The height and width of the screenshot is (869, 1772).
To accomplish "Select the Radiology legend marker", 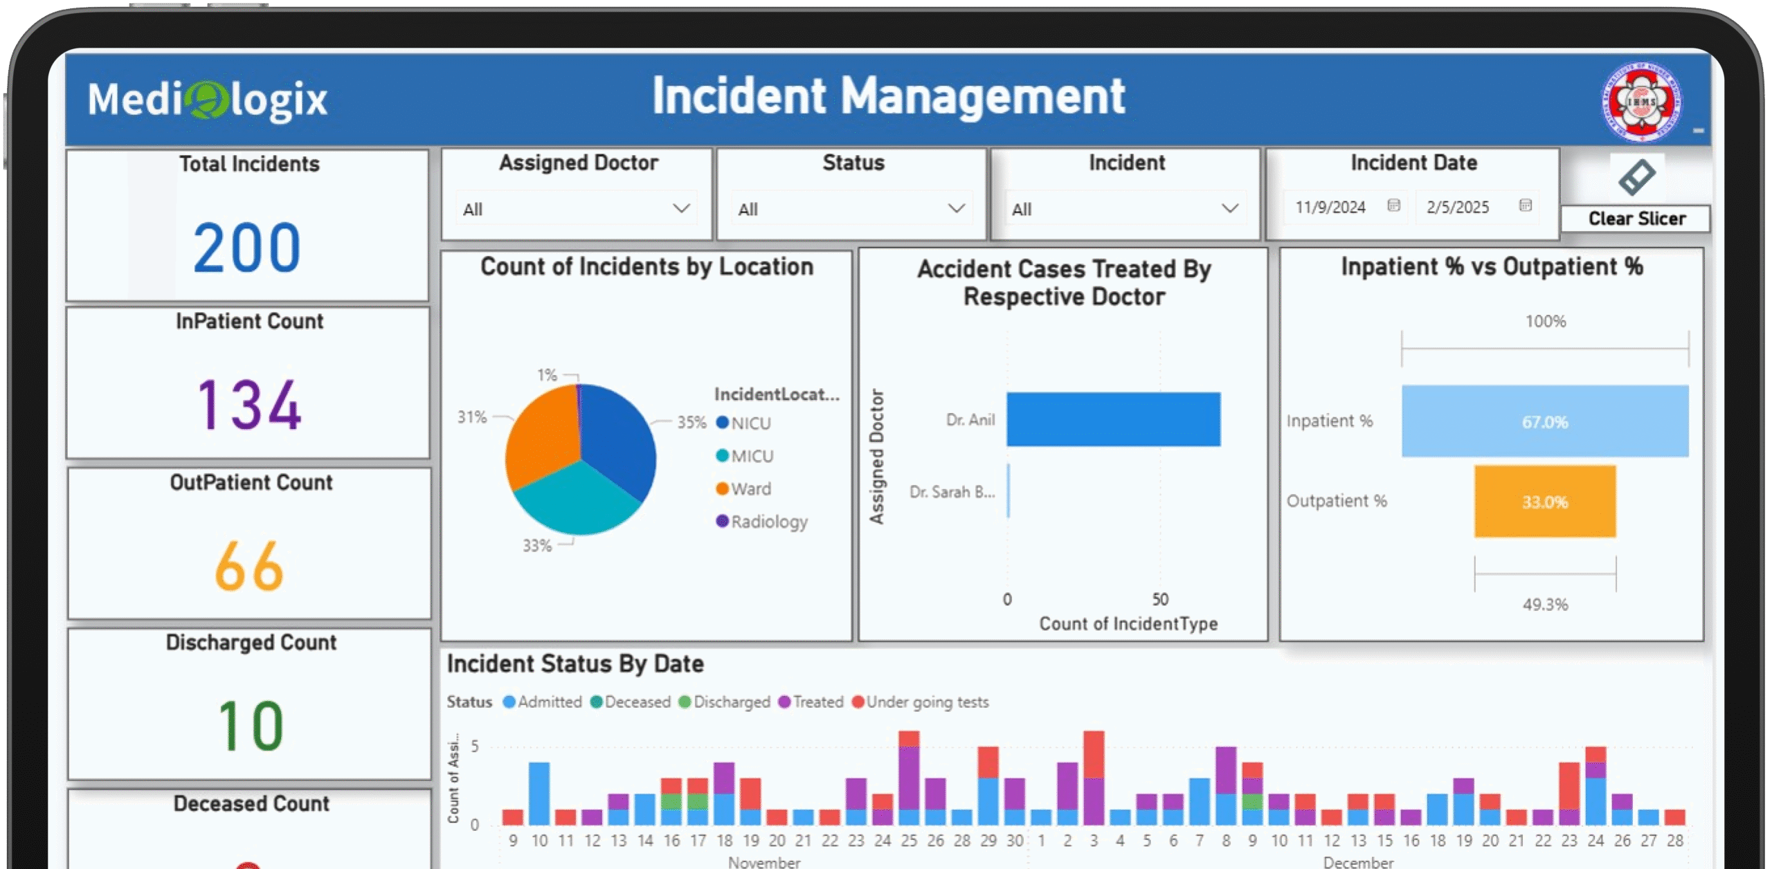I will tap(722, 521).
